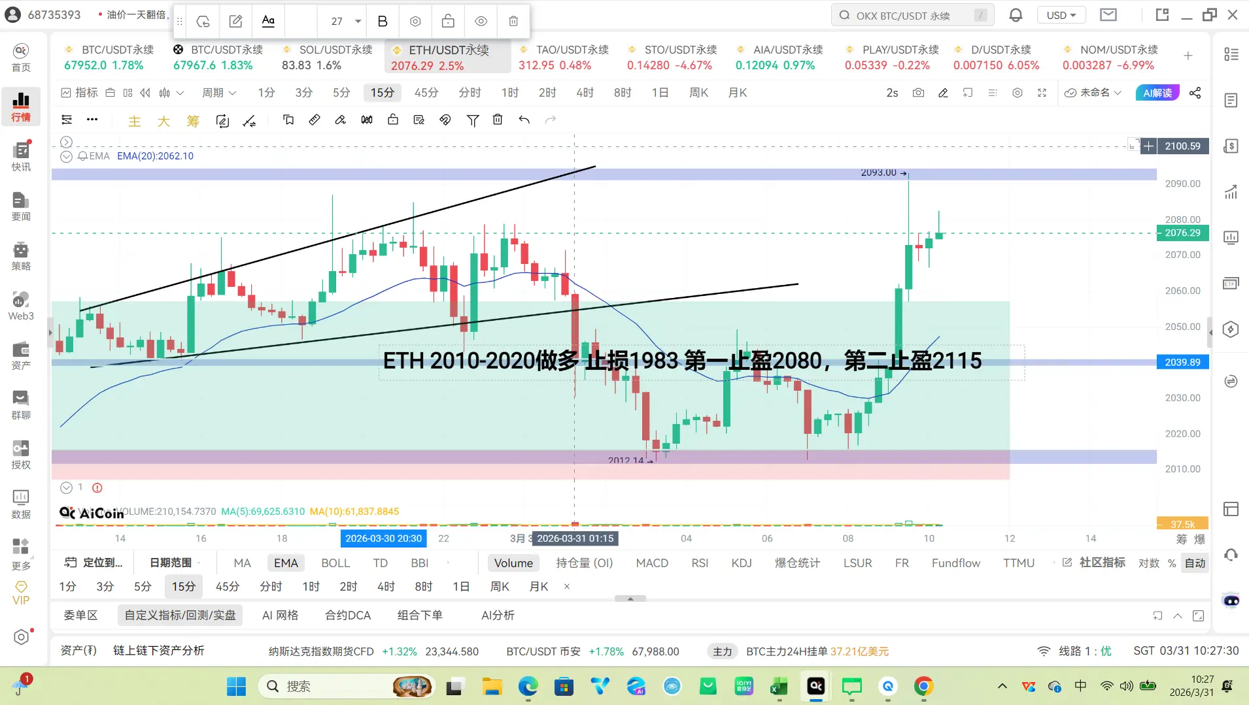This screenshot has height=705, width=1249.
Task: Open the 快讯 news flash section
Action: click(x=21, y=157)
